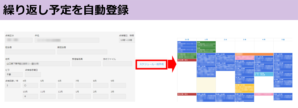Click the 点検指定曜日 field
Image resolution: width=298 pixels, height=108 pixels.
click(33, 75)
